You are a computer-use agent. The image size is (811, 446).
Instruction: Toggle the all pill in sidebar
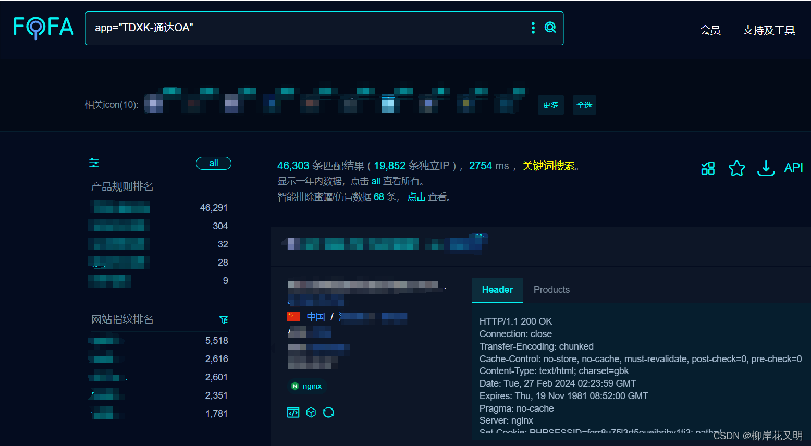pos(214,163)
